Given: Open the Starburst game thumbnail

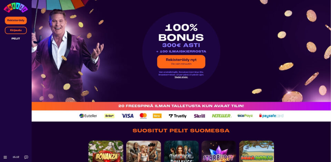Looking at the screenshot, I should click(219, 151).
